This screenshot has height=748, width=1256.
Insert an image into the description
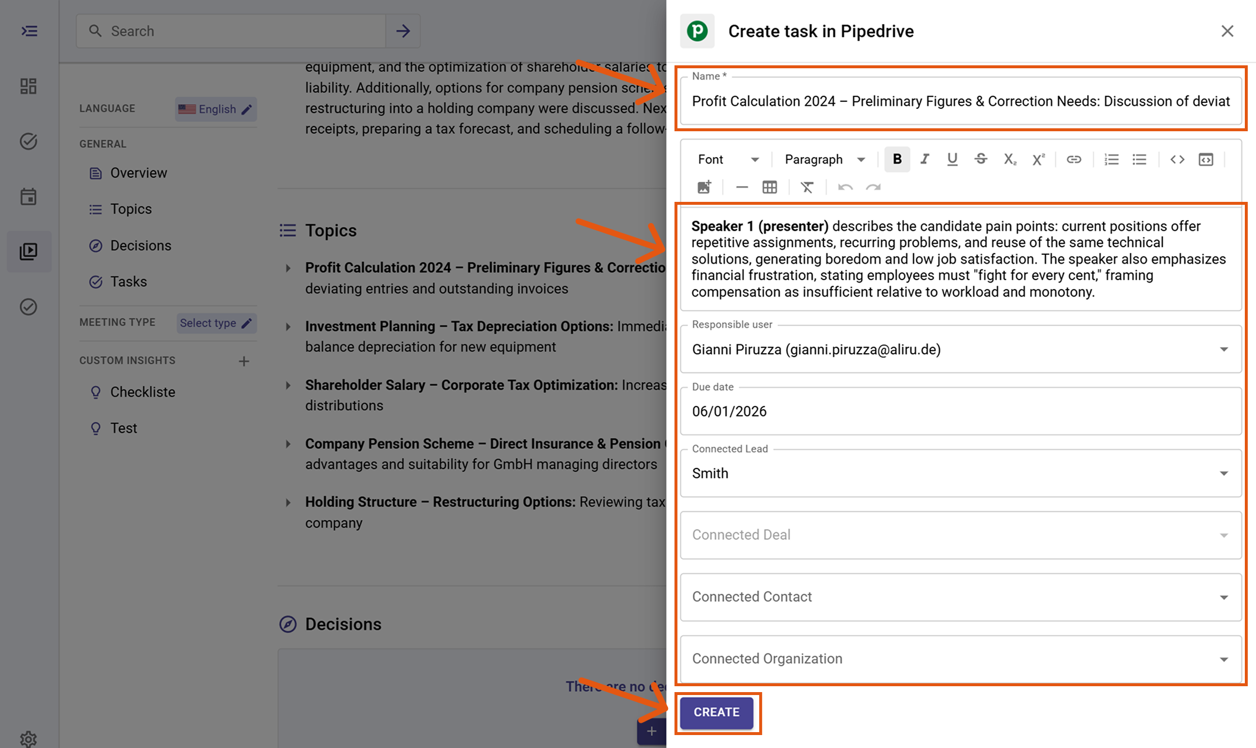[705, 187]
